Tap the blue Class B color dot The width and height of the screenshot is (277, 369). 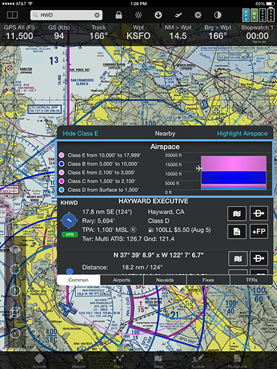[62, 164]
